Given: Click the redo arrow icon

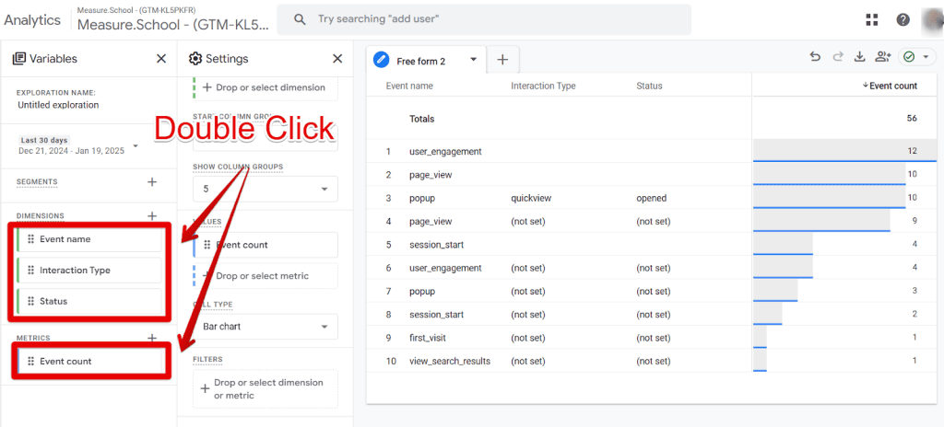Looking at the screenshot, I should click(x=837, y=56).
